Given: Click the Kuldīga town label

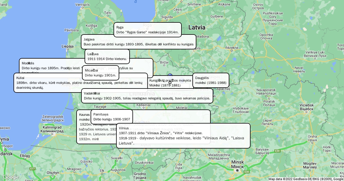Looking at the screenshot, I should pyautogui.click(x=91, y=26).
